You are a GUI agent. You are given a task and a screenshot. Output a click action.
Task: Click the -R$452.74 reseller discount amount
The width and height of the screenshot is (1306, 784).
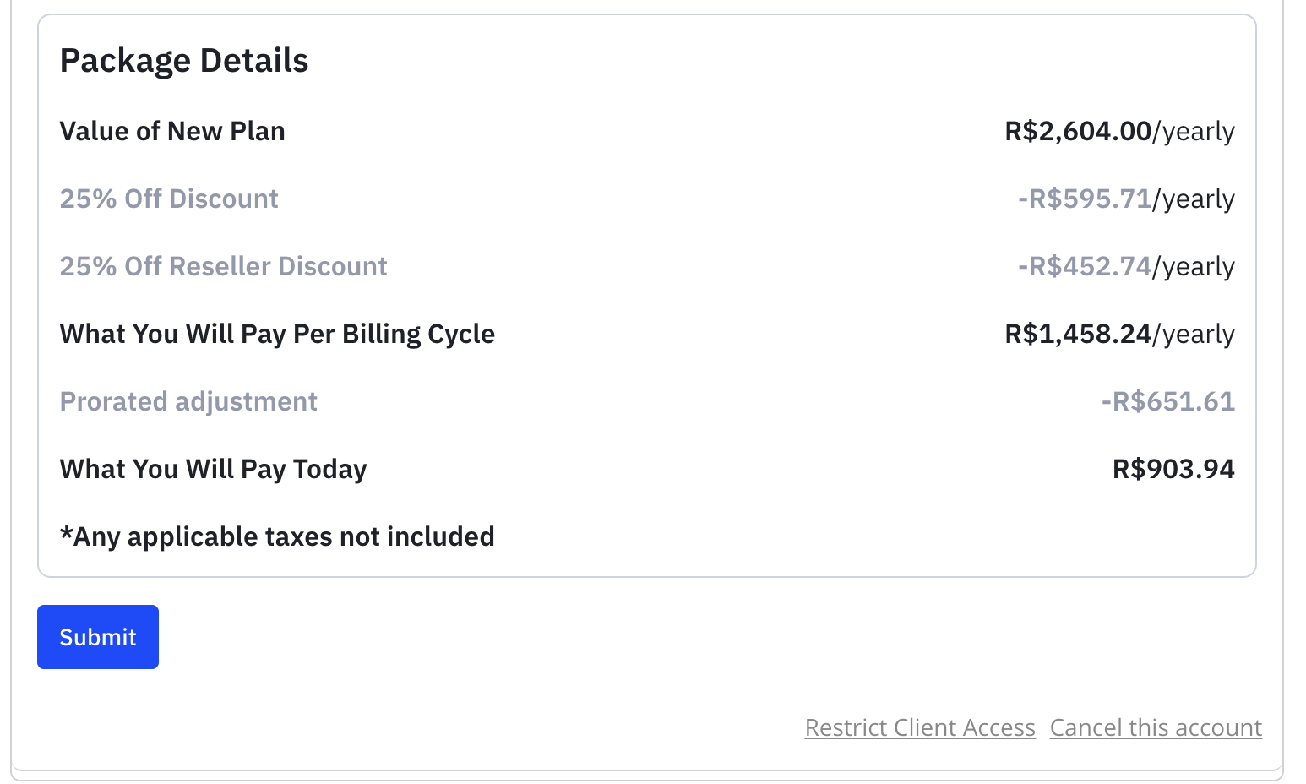(x=1085, y=266)
